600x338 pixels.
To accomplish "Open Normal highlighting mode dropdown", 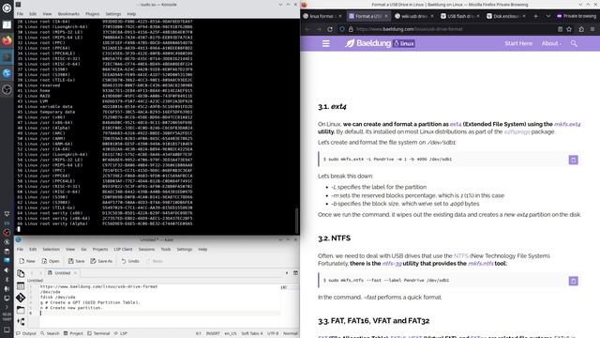I will pyautogui.click(x=290, y=333).
